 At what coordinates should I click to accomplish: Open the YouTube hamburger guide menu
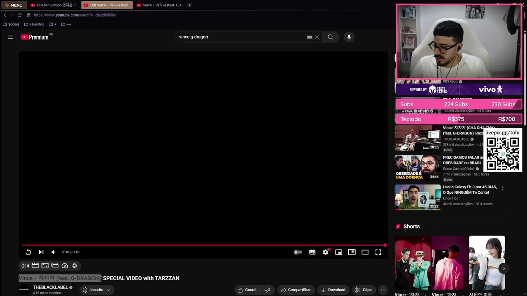pos(11,37)
